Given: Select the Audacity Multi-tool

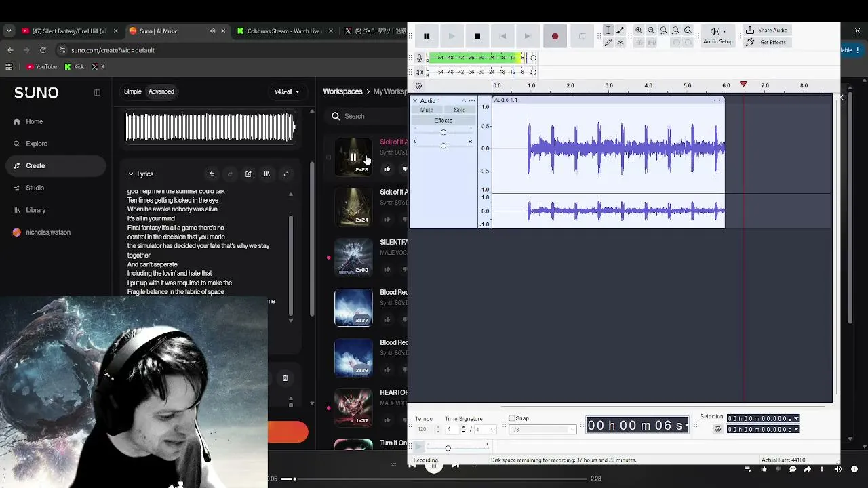Looking at the screenshot, I should coord(620,42).
